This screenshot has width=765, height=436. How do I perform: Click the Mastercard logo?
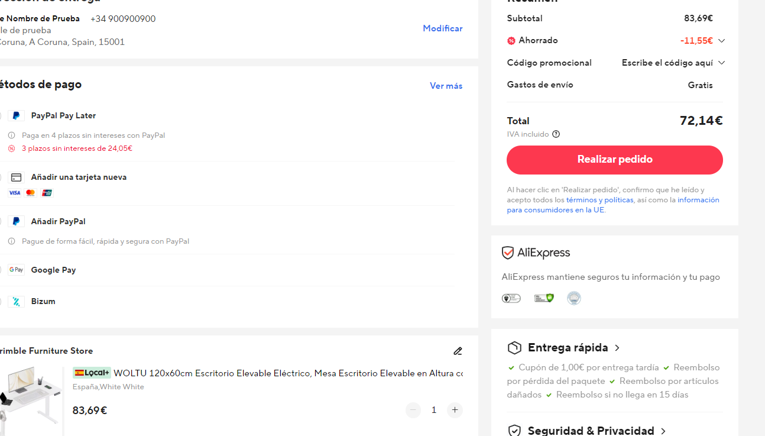point(31,193)
